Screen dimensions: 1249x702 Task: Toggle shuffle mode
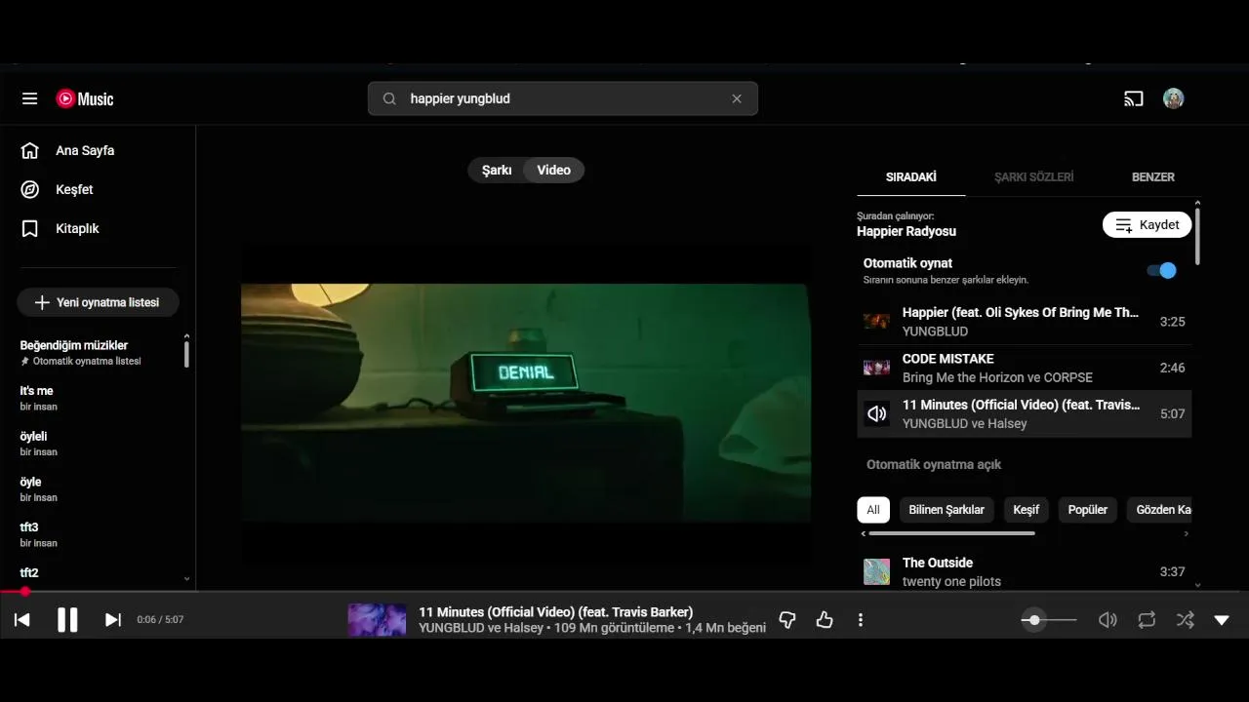point(1186,620)
